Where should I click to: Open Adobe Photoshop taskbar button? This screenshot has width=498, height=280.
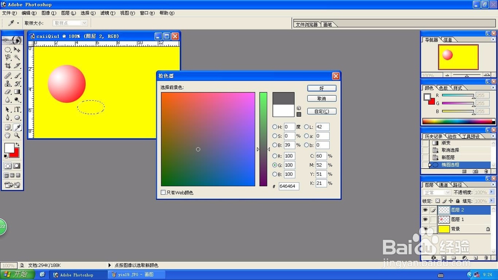click(x=78, y=275)
